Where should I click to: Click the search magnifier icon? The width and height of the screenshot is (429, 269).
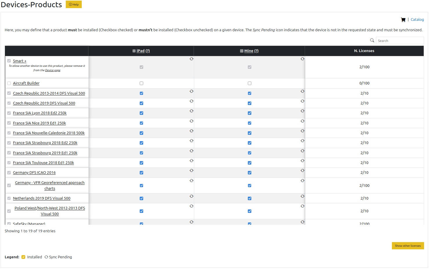(372, 40)
